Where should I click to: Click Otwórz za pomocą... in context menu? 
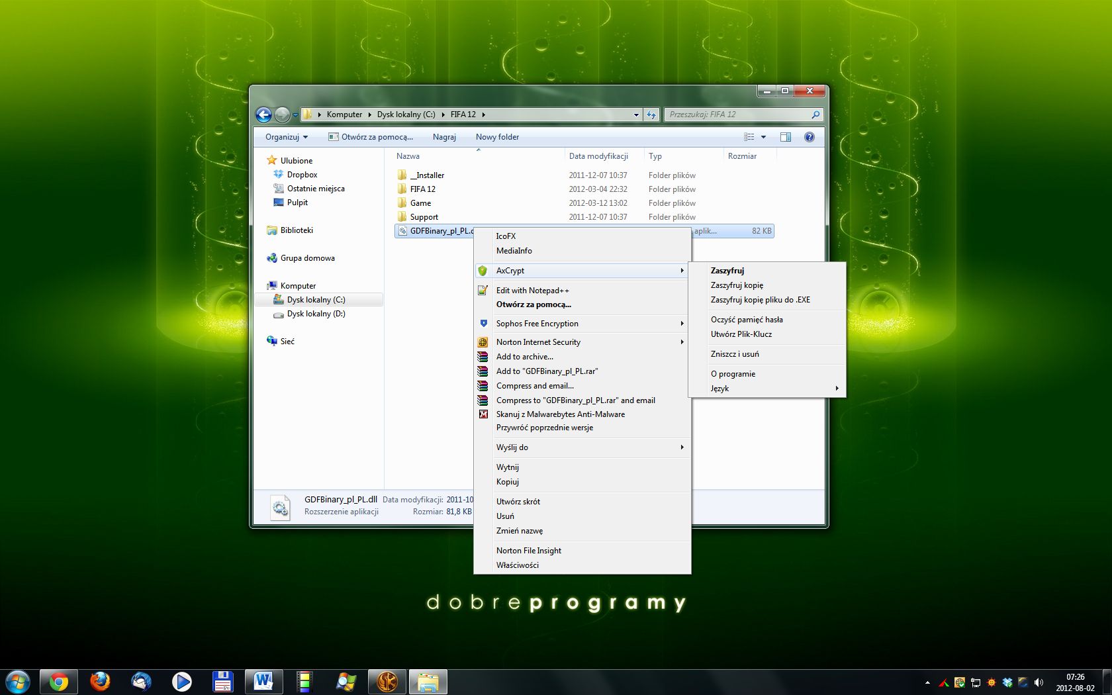581,304
